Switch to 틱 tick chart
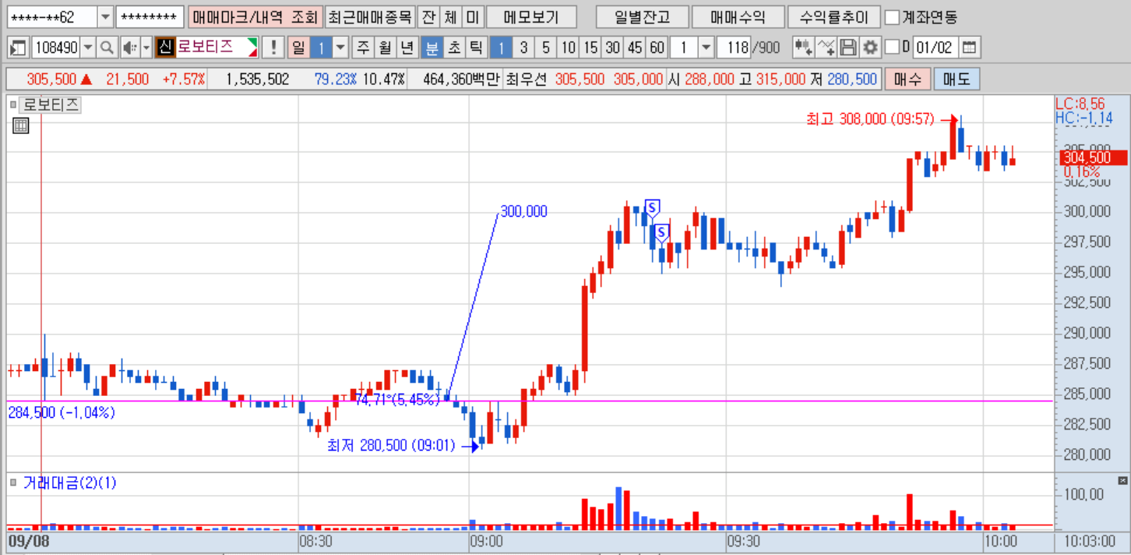The width and height of the screenshot is (1131, 555). tap(476, 48)
